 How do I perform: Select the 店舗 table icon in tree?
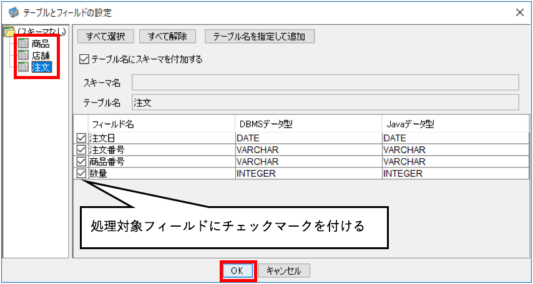pyautogui.click(x=24, y=55)
